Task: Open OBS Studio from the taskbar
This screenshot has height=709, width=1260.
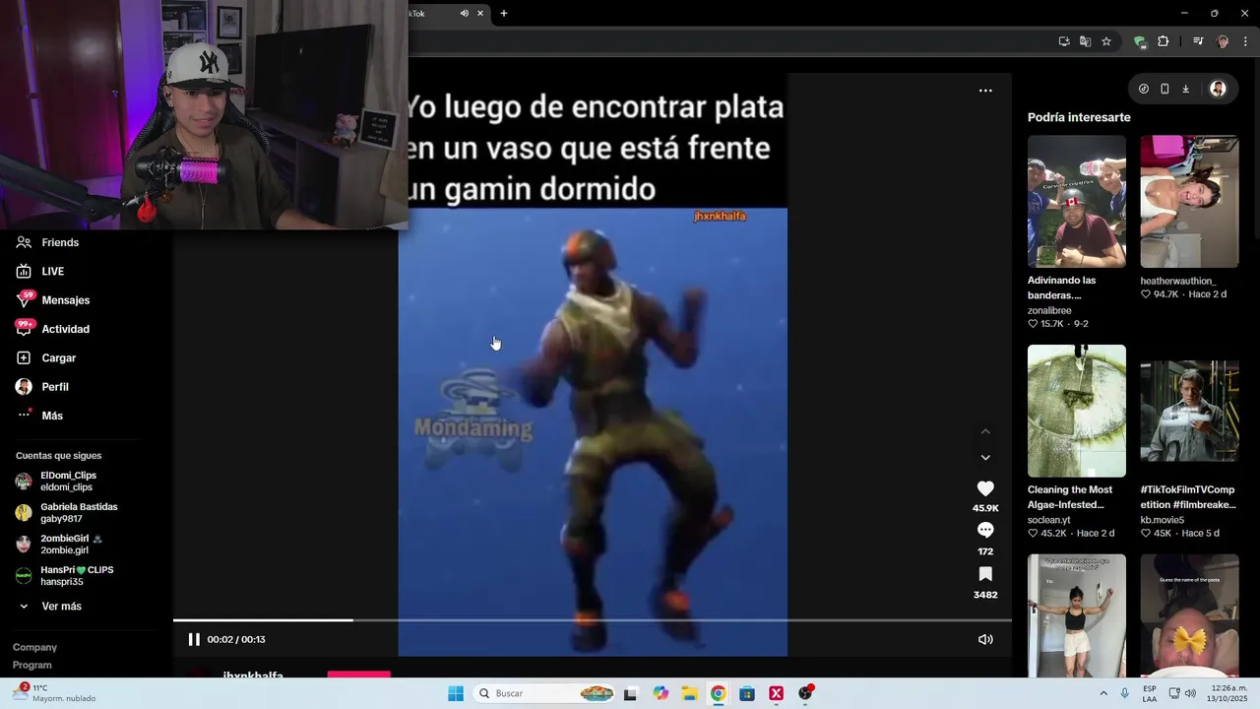Action: click(x=805, y=693)
